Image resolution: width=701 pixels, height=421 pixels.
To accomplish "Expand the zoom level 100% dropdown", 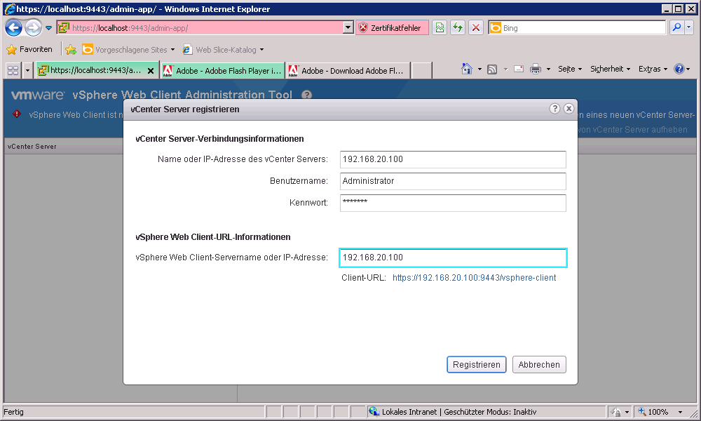I will tap(680, 412).
